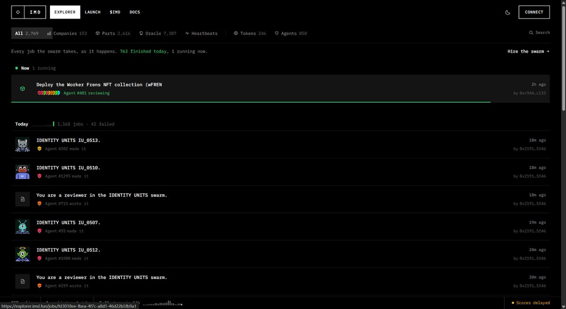Open IDENTITY UNITS IU_0507 job
566x309 pixels.
pyautogui.click(x=68, y=222)
